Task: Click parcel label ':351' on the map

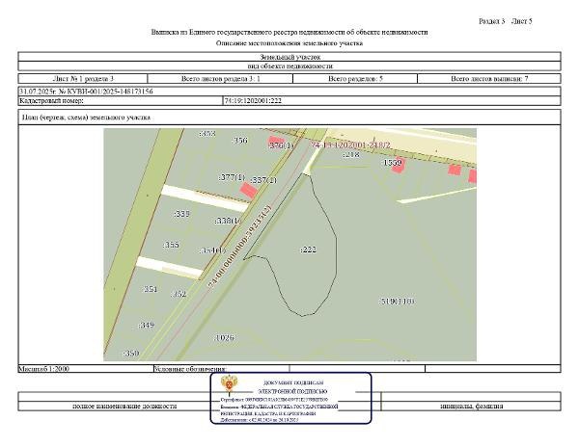Action: point(150,289)
